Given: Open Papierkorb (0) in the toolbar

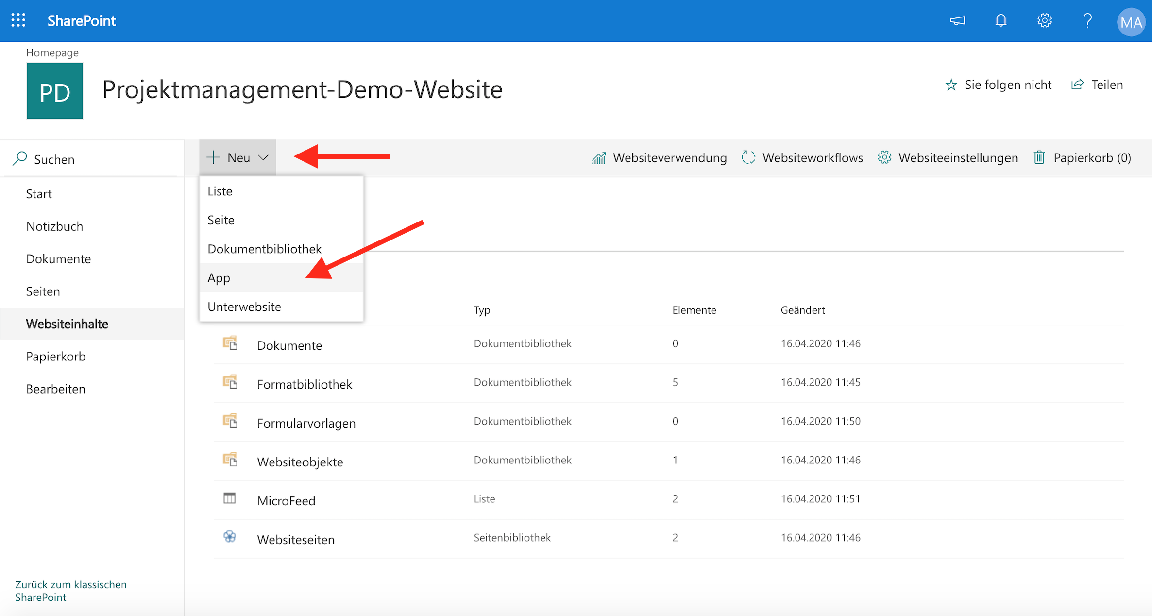Looking at the screenshot, I should (x=1082, y=158).
